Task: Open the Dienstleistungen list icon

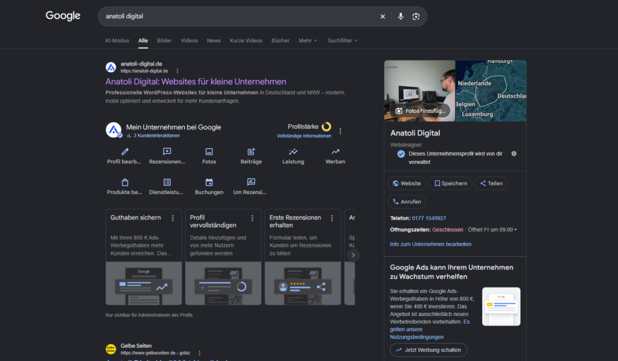Action: point(167,182)
